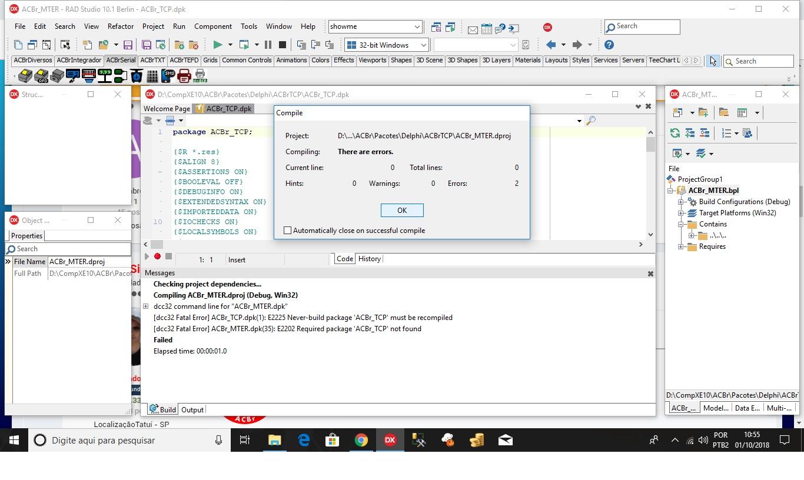Viewport: 804px width, 480px height.
Task: Click the Pause program icon in toolbar
Action: coord(268,45)
